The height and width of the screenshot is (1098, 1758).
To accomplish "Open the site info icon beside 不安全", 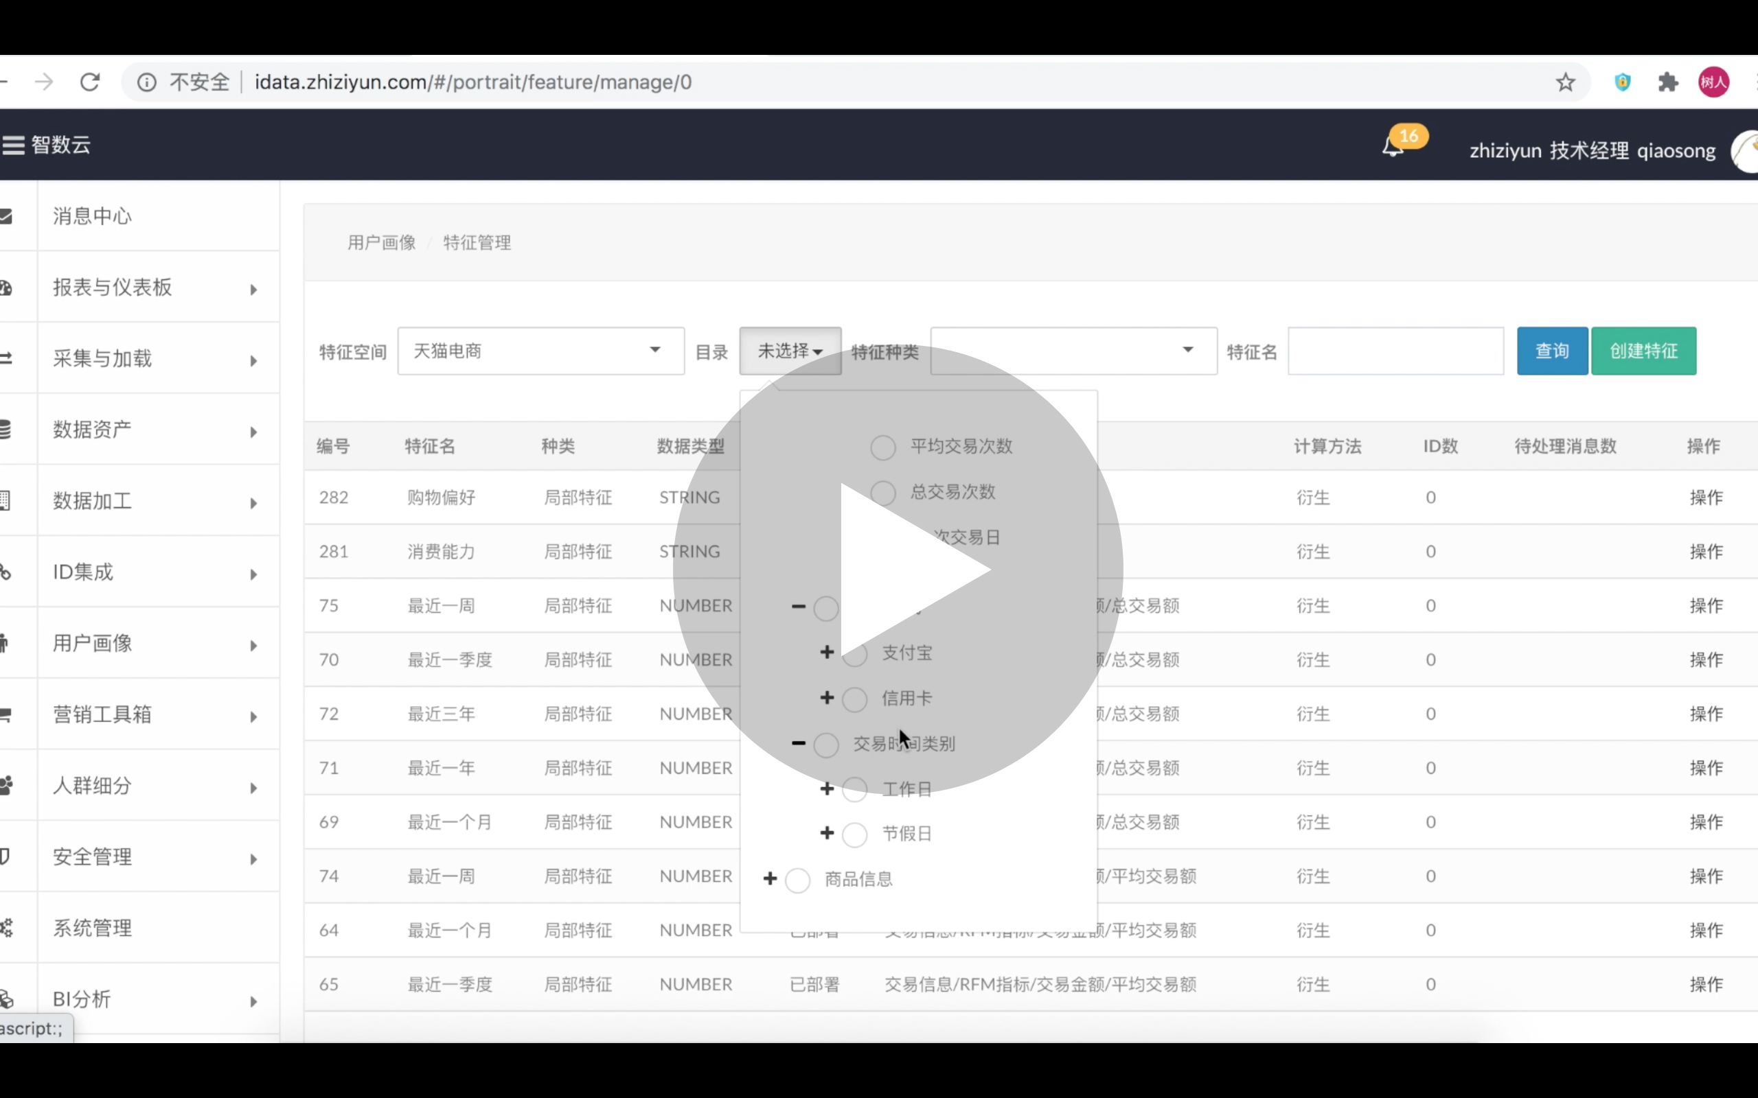I will click(x=147, y=82).
